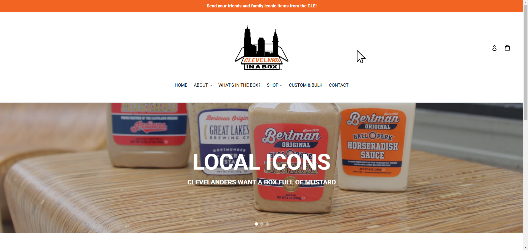Open the shopping cart bag icon

[507, 48]
